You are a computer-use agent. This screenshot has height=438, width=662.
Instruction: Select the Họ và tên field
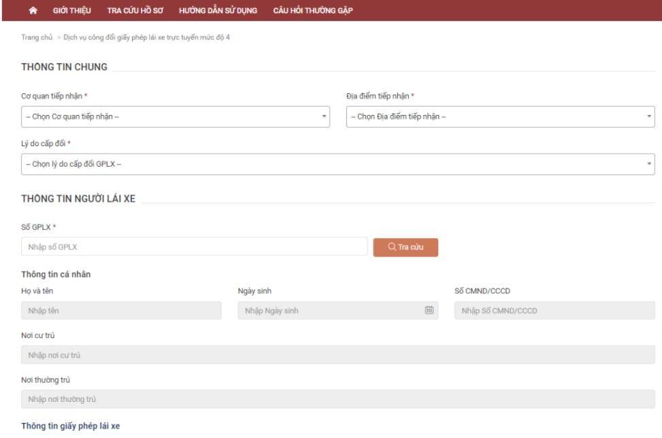pos(121,311)
